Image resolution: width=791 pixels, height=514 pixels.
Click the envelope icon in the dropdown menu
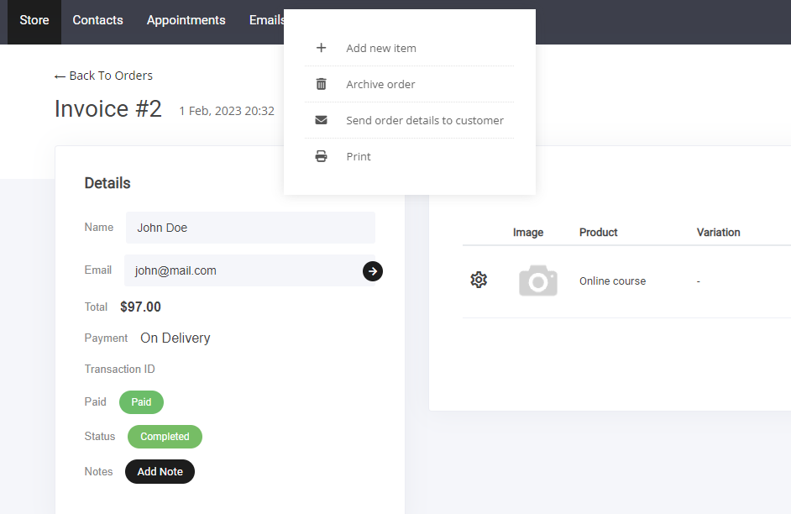321,120
